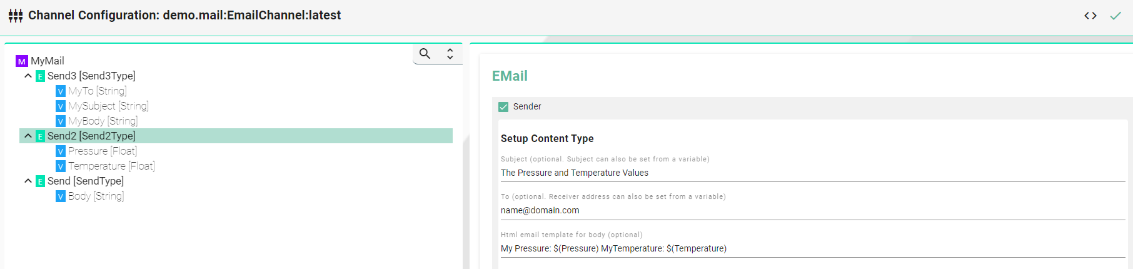Open the tree search magnifier
Image resolution: width=1133 pixels, height=269 pixels.
pyautogui.click(x=425, y=54)
